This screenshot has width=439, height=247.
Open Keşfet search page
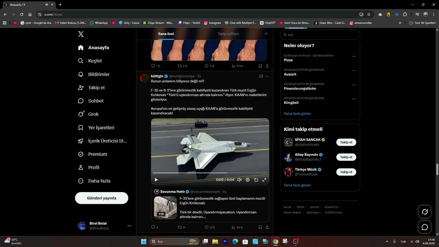(x=90, y=61)
